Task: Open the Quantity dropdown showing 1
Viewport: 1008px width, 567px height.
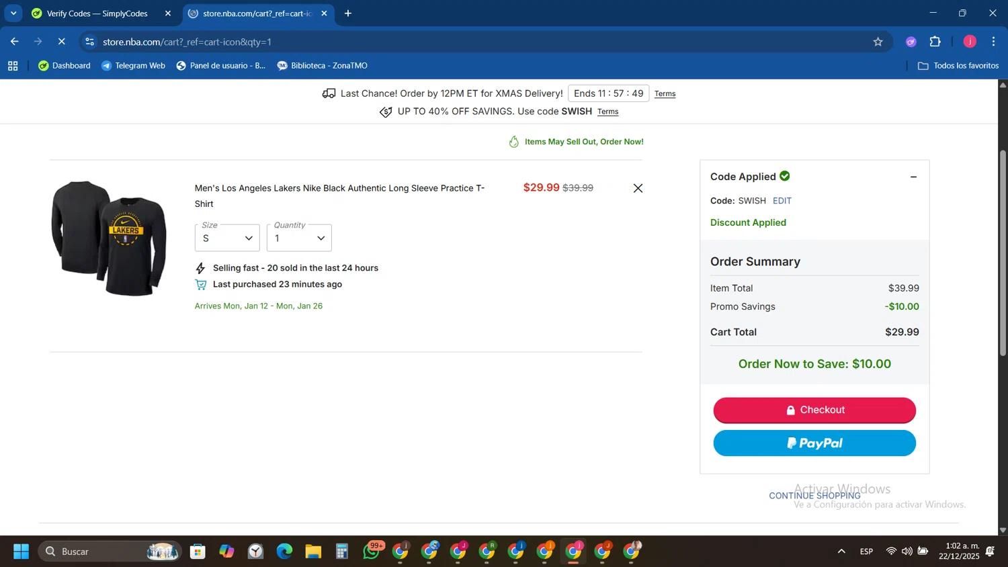Action: point(299,238)
